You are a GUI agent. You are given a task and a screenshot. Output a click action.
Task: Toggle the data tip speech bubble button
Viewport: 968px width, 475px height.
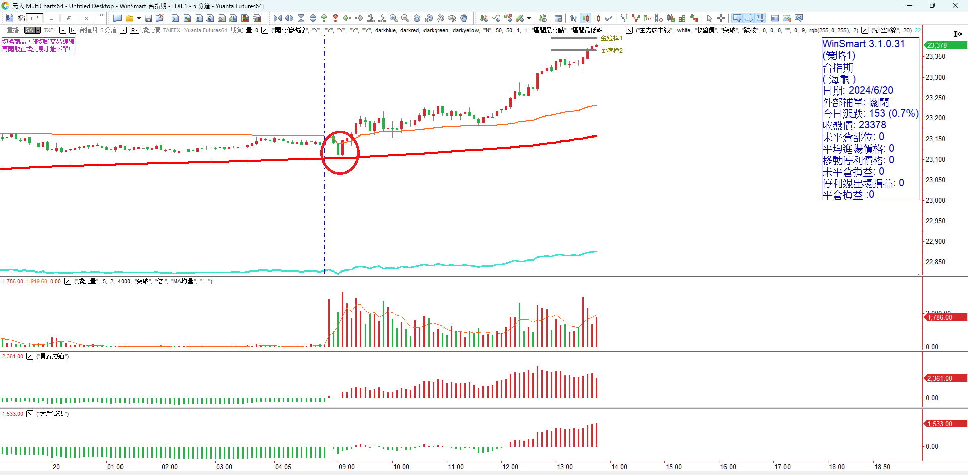pyautogui.click(x=737, y=18)
